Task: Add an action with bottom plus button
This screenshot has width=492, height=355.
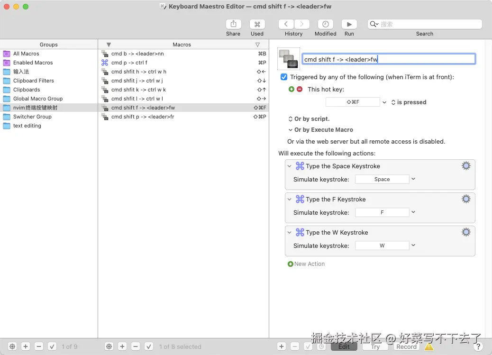Action: [282, 346]
